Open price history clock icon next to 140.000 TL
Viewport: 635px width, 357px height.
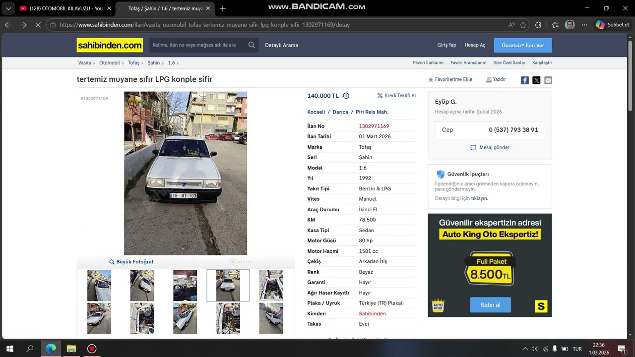[346, 96]
